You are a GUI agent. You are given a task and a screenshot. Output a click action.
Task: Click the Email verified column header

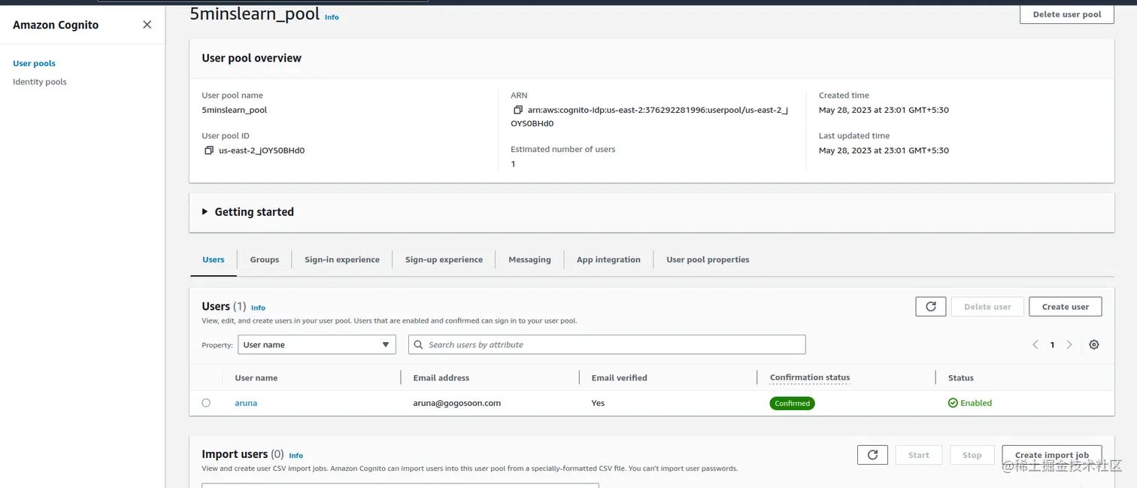[620, 378]
